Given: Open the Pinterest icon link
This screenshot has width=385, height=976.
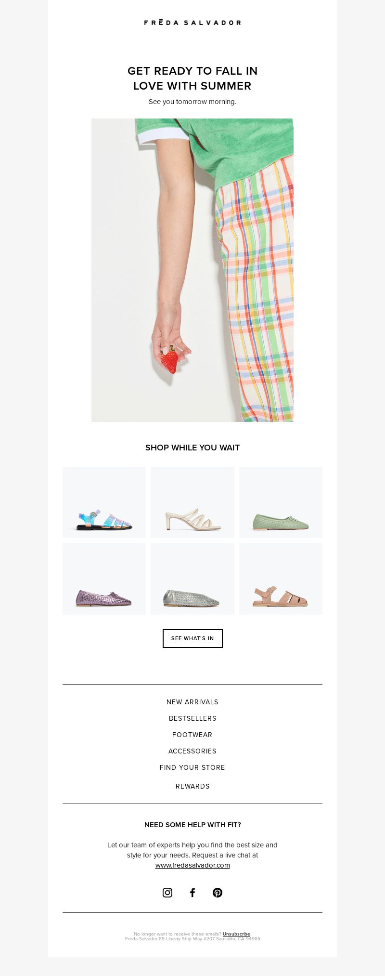Looking at the screenshot, I should click(x=218, y=893).
